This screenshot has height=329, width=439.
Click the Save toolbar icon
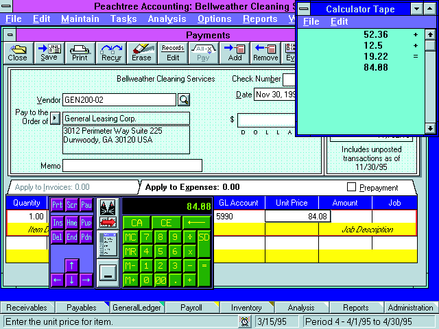click(x=49, y=53)
